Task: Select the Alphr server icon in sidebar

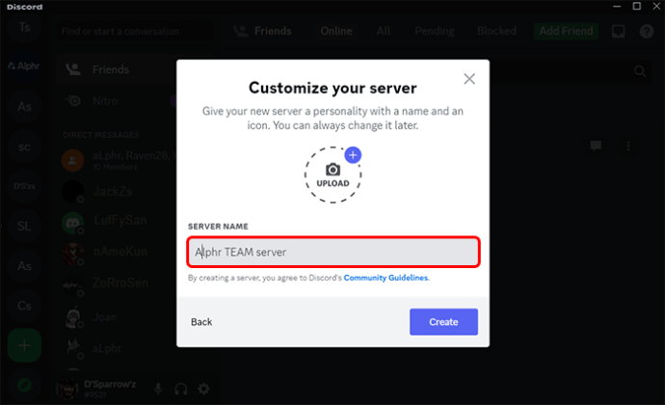Action: (24, 67)
